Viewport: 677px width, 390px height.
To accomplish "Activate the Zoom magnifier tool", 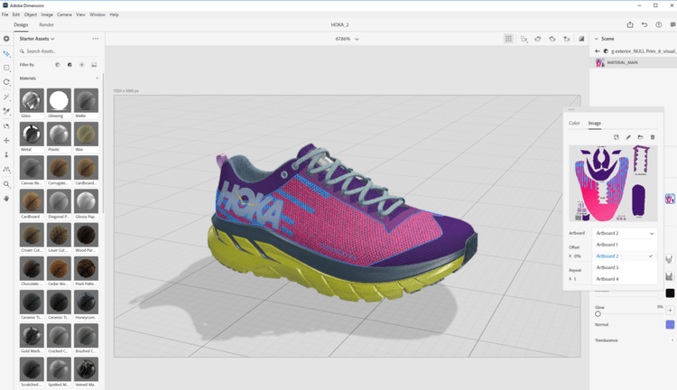I will pos(6,184).
